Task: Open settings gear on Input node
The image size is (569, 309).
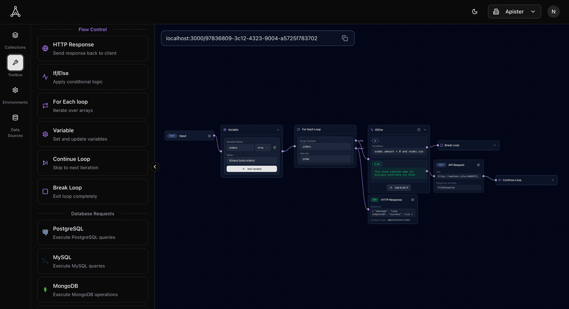Action: pos(209,136)
